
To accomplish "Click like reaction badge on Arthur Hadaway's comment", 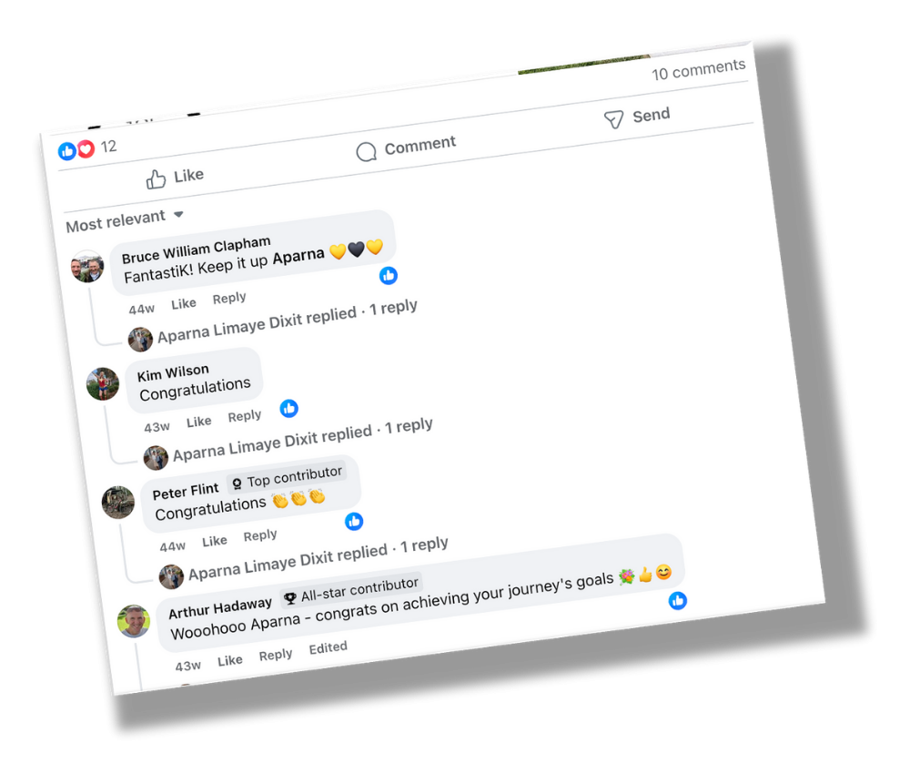I will click(x=677, y=600).
